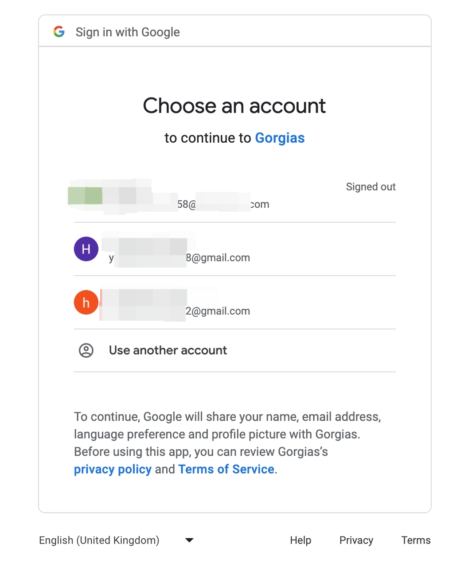
Task: Click the orange h account avatar
Action: tap(86, 302)
